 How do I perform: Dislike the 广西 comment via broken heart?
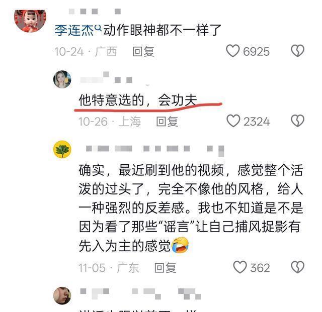[x=297, y=51]
